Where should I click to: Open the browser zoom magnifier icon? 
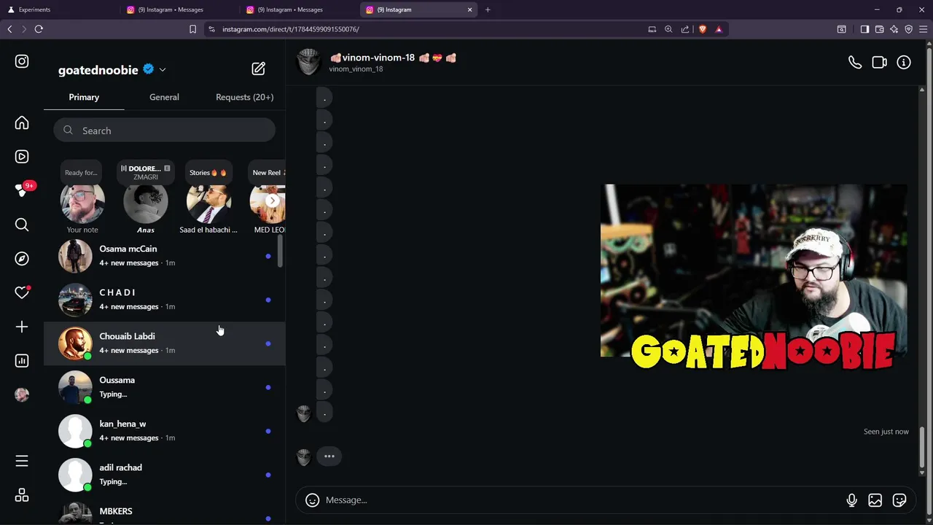668,29
